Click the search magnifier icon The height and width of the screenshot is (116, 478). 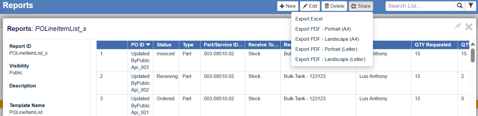460,6
